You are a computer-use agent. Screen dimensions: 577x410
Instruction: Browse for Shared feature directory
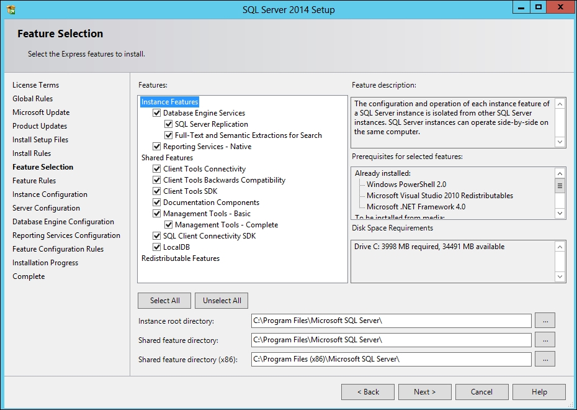click(545, 340)
